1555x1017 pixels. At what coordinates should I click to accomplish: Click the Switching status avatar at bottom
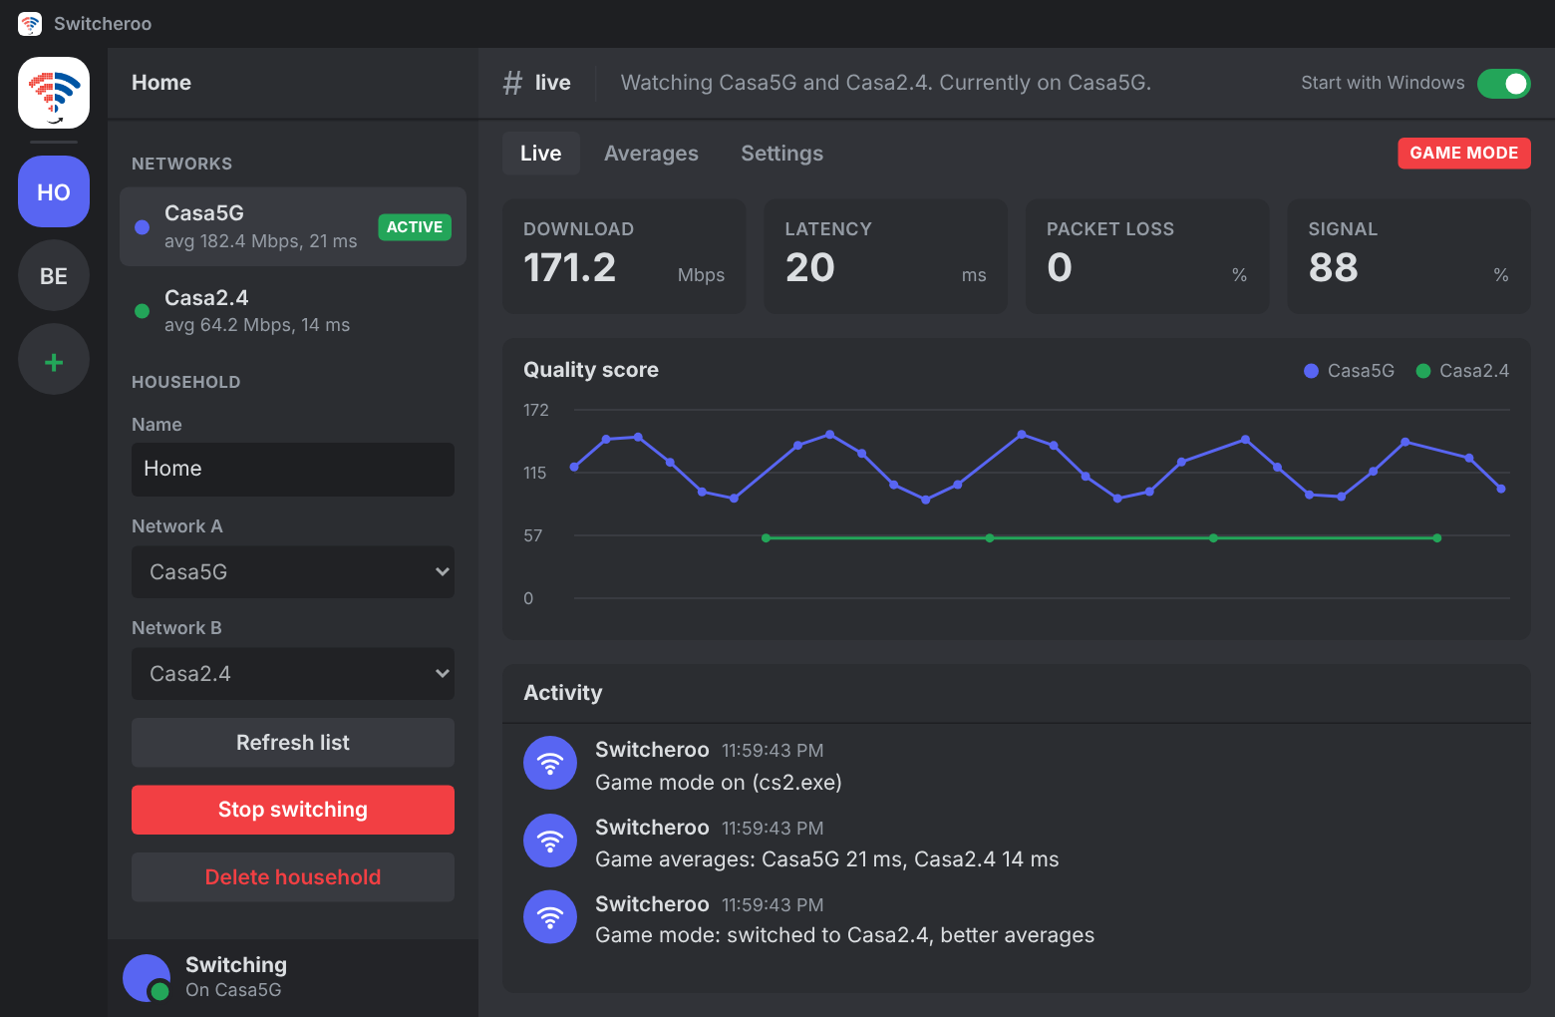(x=147, y=977)
